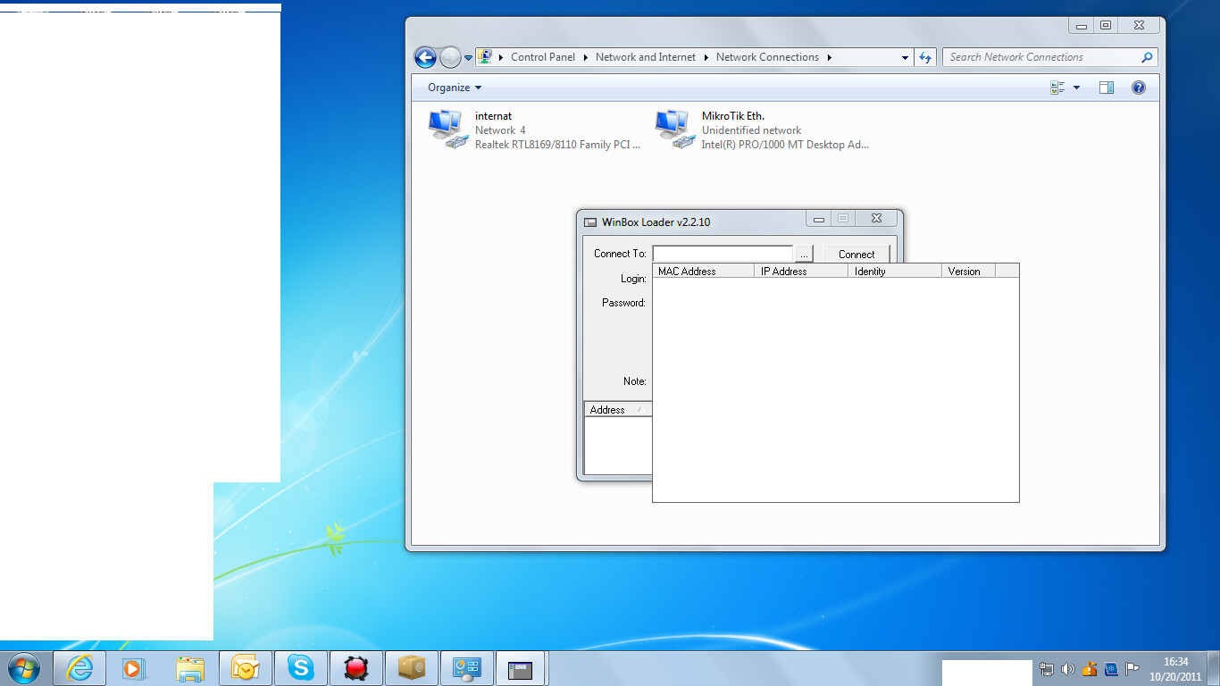
Task: Click the Show desktop button
Action: (x=1214, y=668)
